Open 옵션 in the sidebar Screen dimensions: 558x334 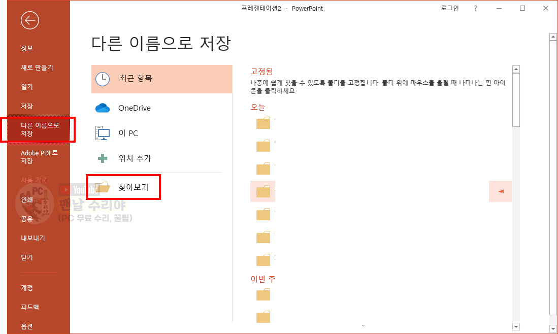(x=27, y=326)
